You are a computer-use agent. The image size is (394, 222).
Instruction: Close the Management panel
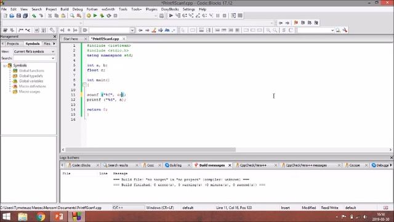pos(55,36)
